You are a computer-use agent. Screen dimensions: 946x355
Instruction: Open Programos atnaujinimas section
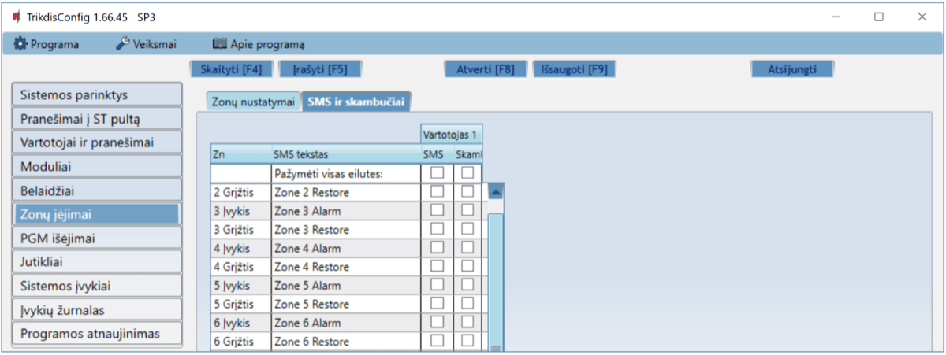(x=97, y=333)
